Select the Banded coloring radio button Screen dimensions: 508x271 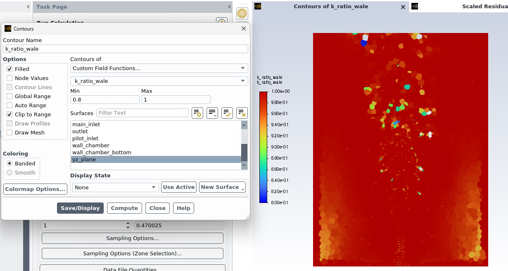point(9,164)
